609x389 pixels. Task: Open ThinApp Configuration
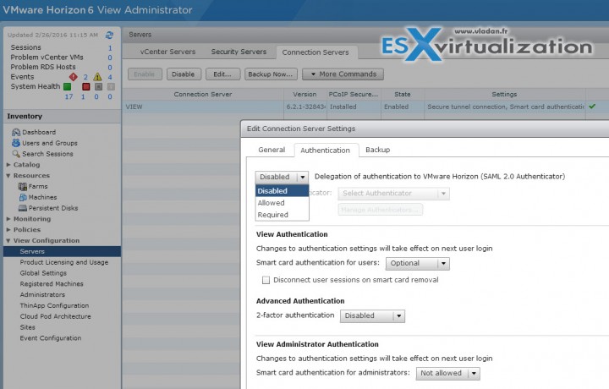[x=54, y=305]
